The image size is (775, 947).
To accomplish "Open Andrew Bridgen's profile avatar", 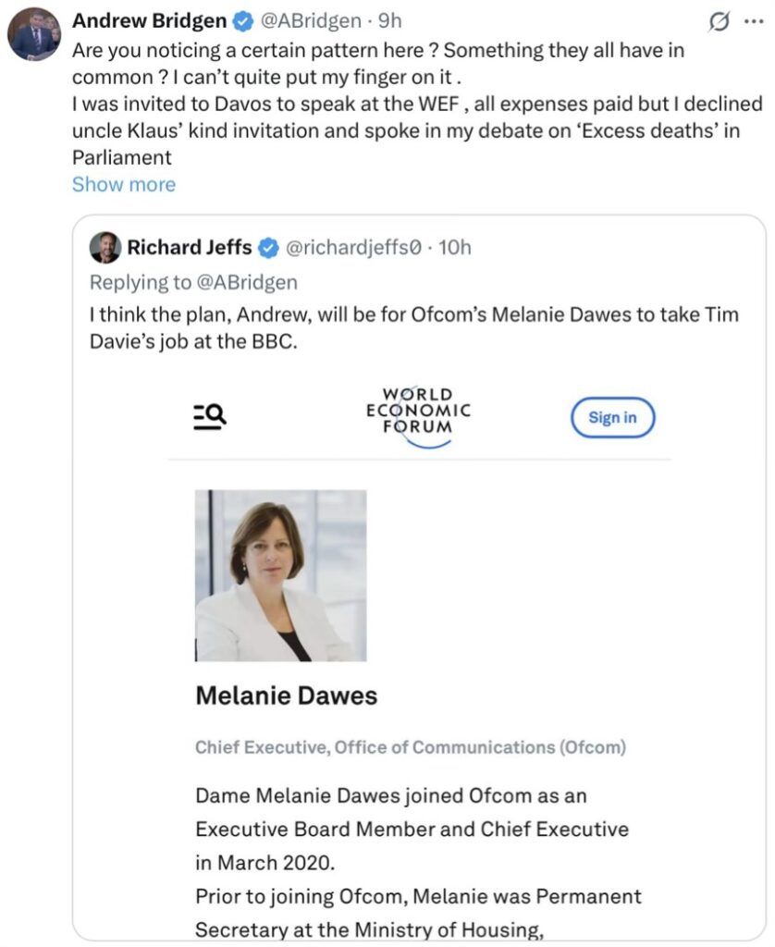I will (x=34, y=35).
